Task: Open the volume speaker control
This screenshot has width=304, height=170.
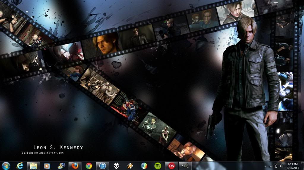Action: click(281, 166)
